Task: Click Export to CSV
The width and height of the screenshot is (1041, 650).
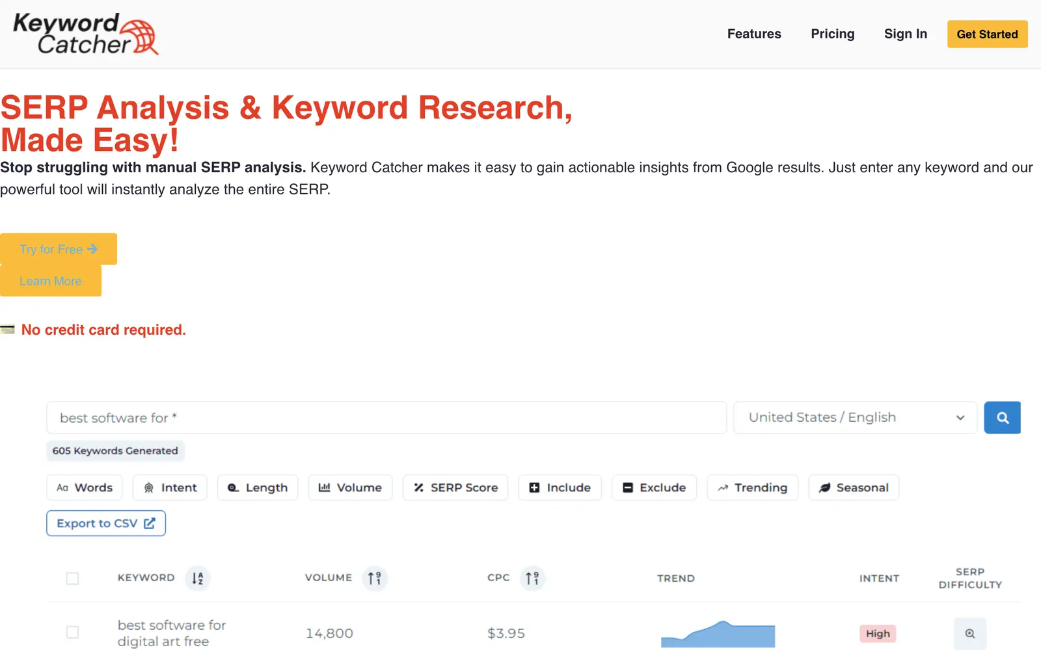Action: coord(106,523)
